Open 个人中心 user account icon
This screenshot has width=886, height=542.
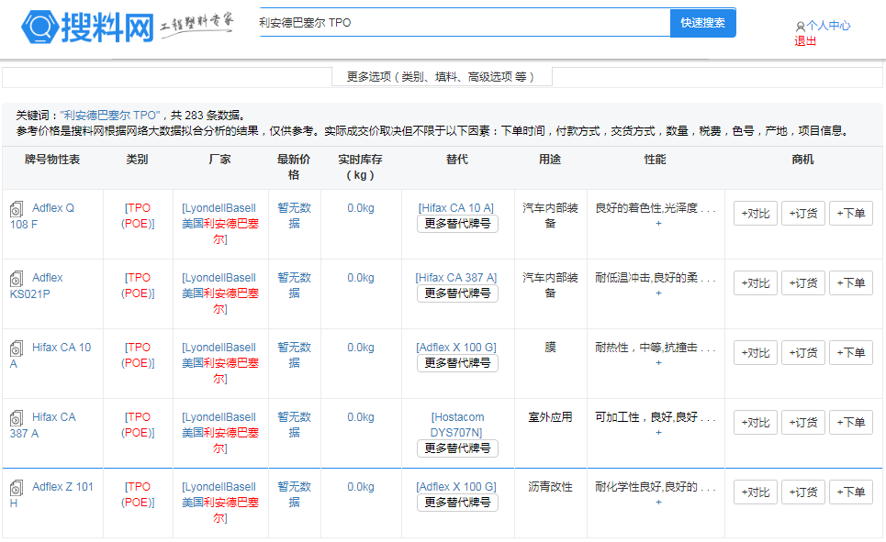pos(801,27)
